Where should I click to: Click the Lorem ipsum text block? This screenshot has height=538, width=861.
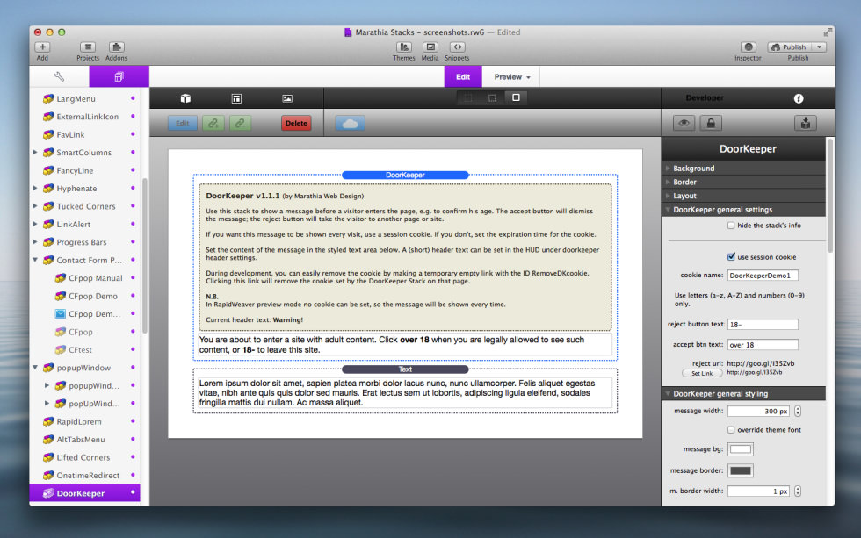(405, 392)
